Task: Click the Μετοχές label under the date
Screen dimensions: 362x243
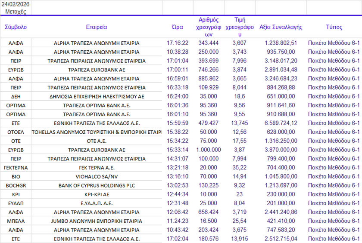Action: tap(16, 12)
